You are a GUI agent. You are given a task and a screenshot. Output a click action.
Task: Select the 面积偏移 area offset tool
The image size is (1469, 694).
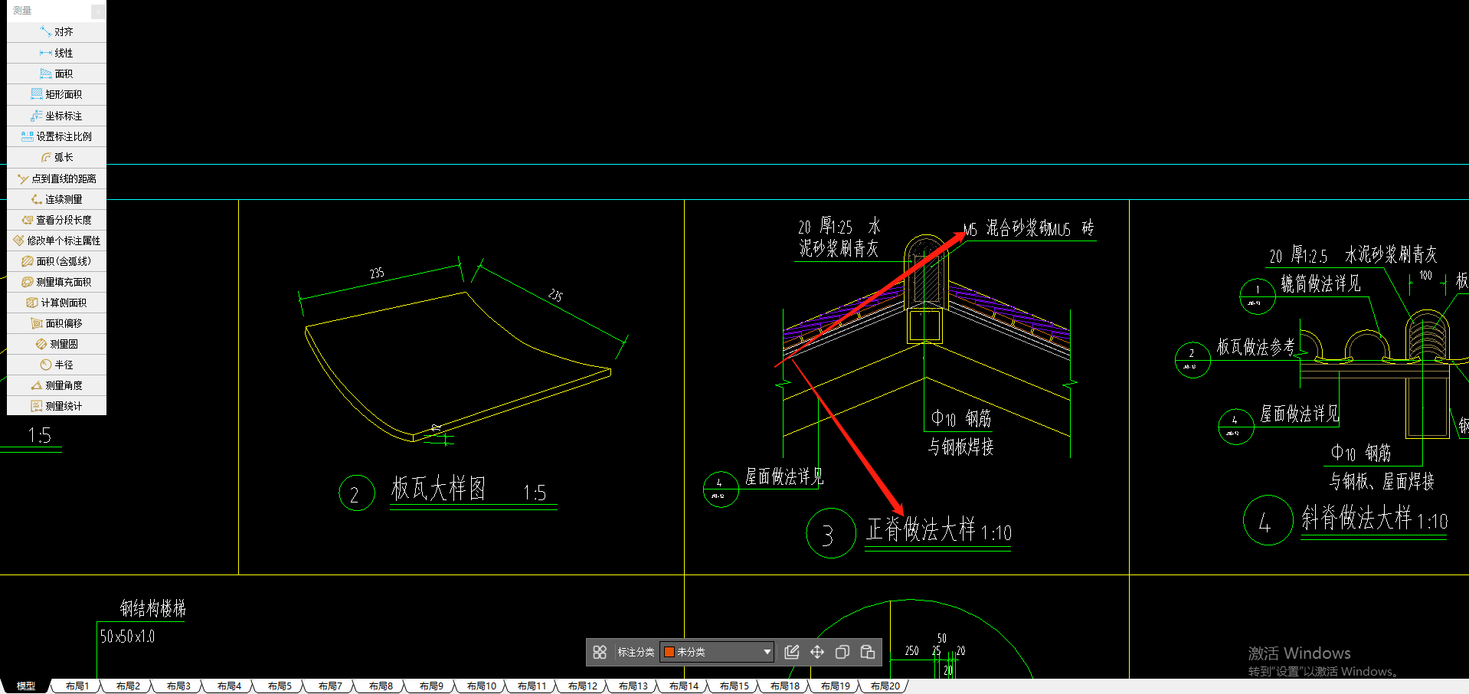57,323
